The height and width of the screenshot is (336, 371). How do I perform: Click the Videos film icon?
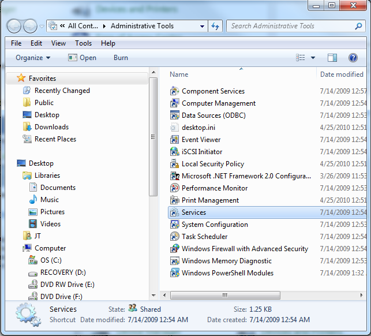point(33,224)
